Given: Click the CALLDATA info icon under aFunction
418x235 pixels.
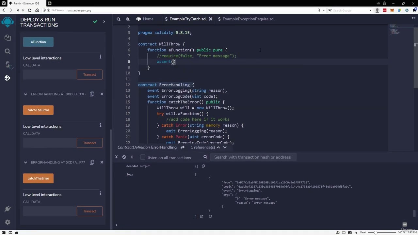Looking at the screenshot, I should [100, 57].
